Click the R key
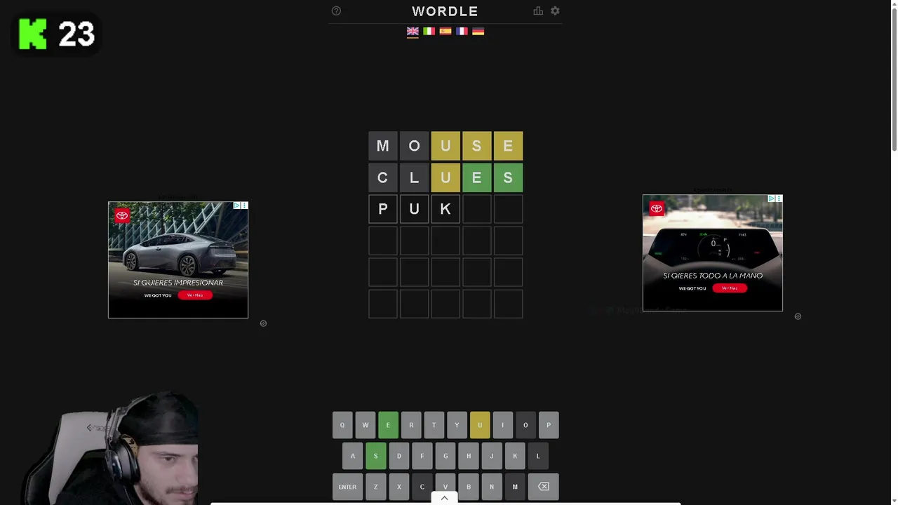898x505 pixels. point(411,425)
